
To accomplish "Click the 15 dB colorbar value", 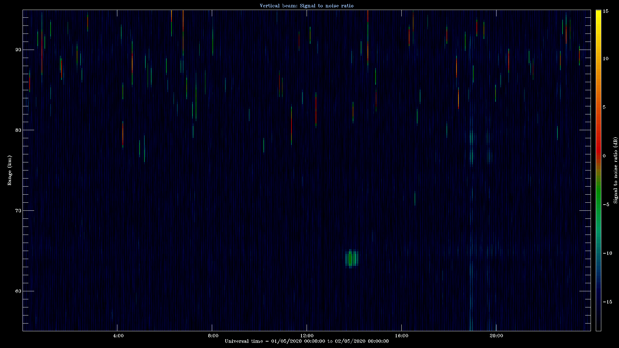I will pos(605,11).
